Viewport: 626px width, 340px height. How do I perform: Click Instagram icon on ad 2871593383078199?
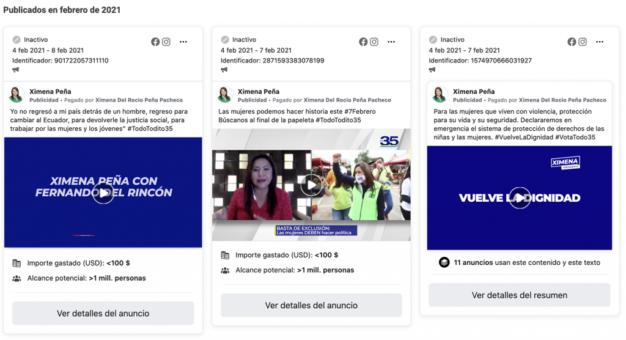[x=374, y=42]
